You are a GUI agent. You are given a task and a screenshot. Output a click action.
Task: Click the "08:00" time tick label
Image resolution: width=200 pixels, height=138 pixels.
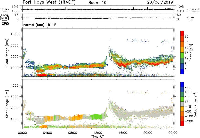(72, 133)
